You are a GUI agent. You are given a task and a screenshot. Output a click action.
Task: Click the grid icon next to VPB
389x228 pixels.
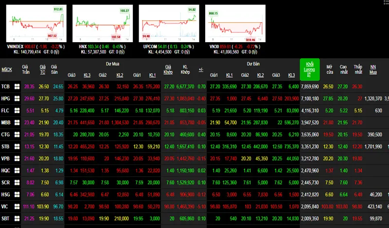click(x=17, y=159)
